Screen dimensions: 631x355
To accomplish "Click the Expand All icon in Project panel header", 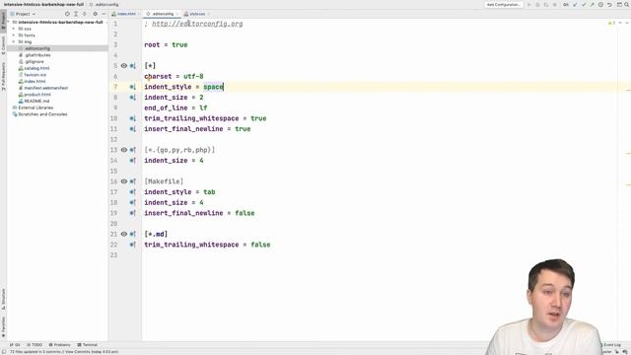I will [x=76, y=14].
